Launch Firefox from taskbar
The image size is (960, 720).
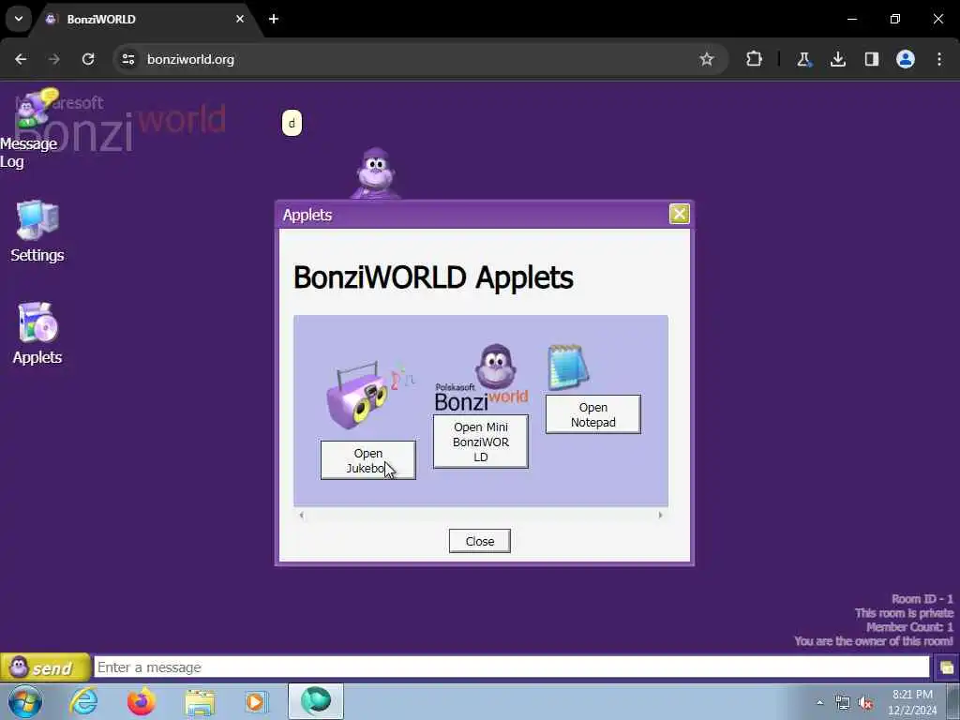pyautogui.click(x=142, y=701)
